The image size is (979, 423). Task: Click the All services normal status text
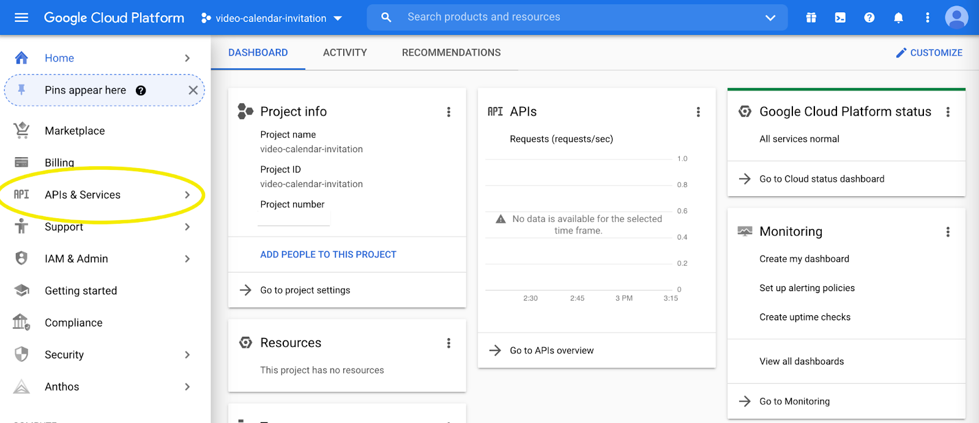[799, 139]
